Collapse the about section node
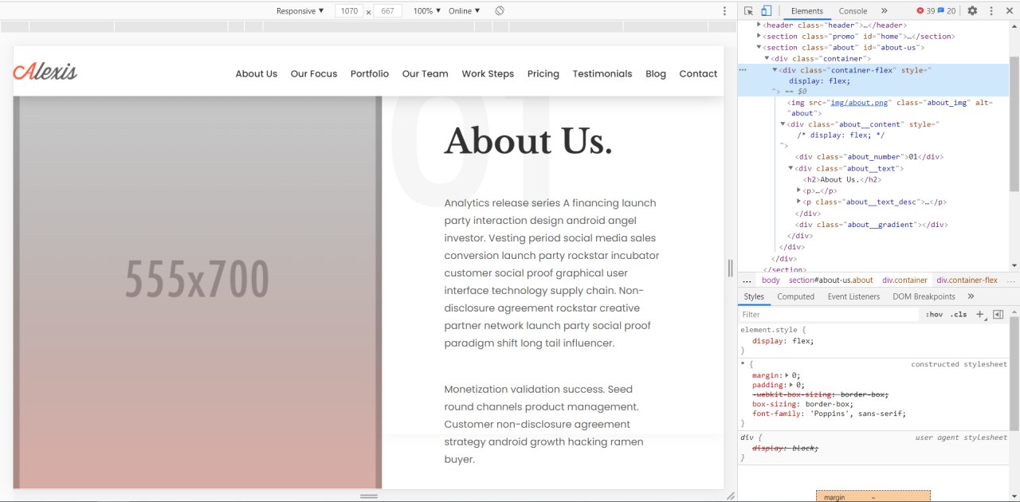The width and height of the screenshot is (1020, 502). coord(759,48)
